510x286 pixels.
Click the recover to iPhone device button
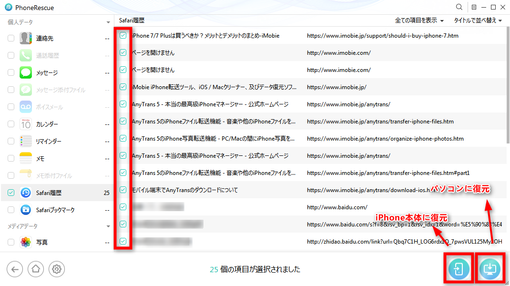click(x=459, y=269)
